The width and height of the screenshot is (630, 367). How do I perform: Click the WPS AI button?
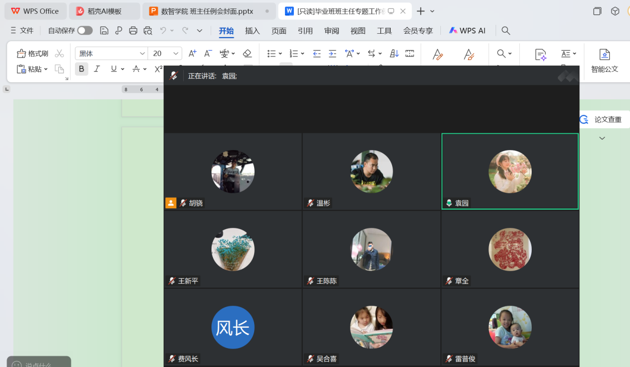point(467,31)
